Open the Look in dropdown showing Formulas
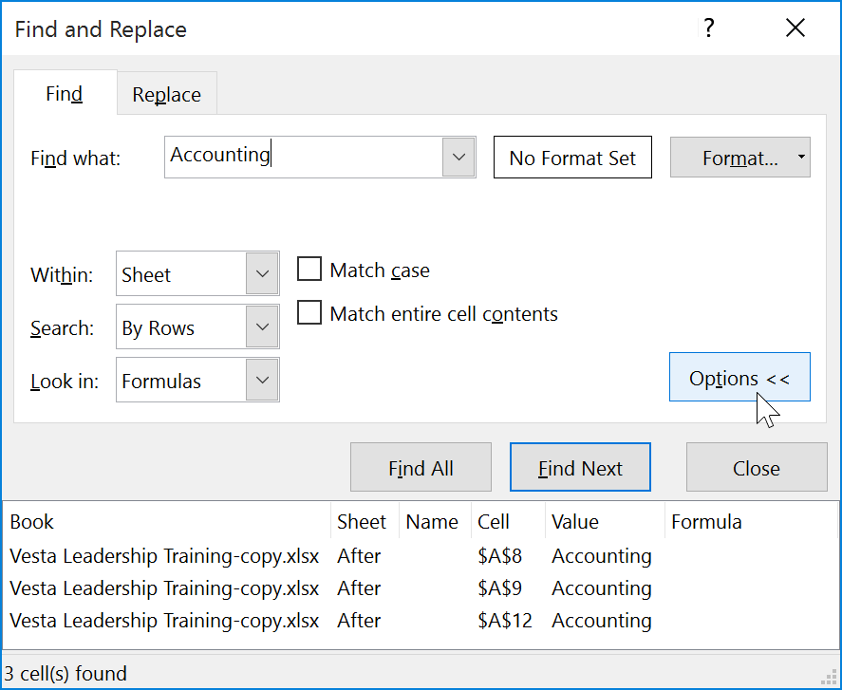The width and height of the screenshot is (842, 690). (264, 380)
